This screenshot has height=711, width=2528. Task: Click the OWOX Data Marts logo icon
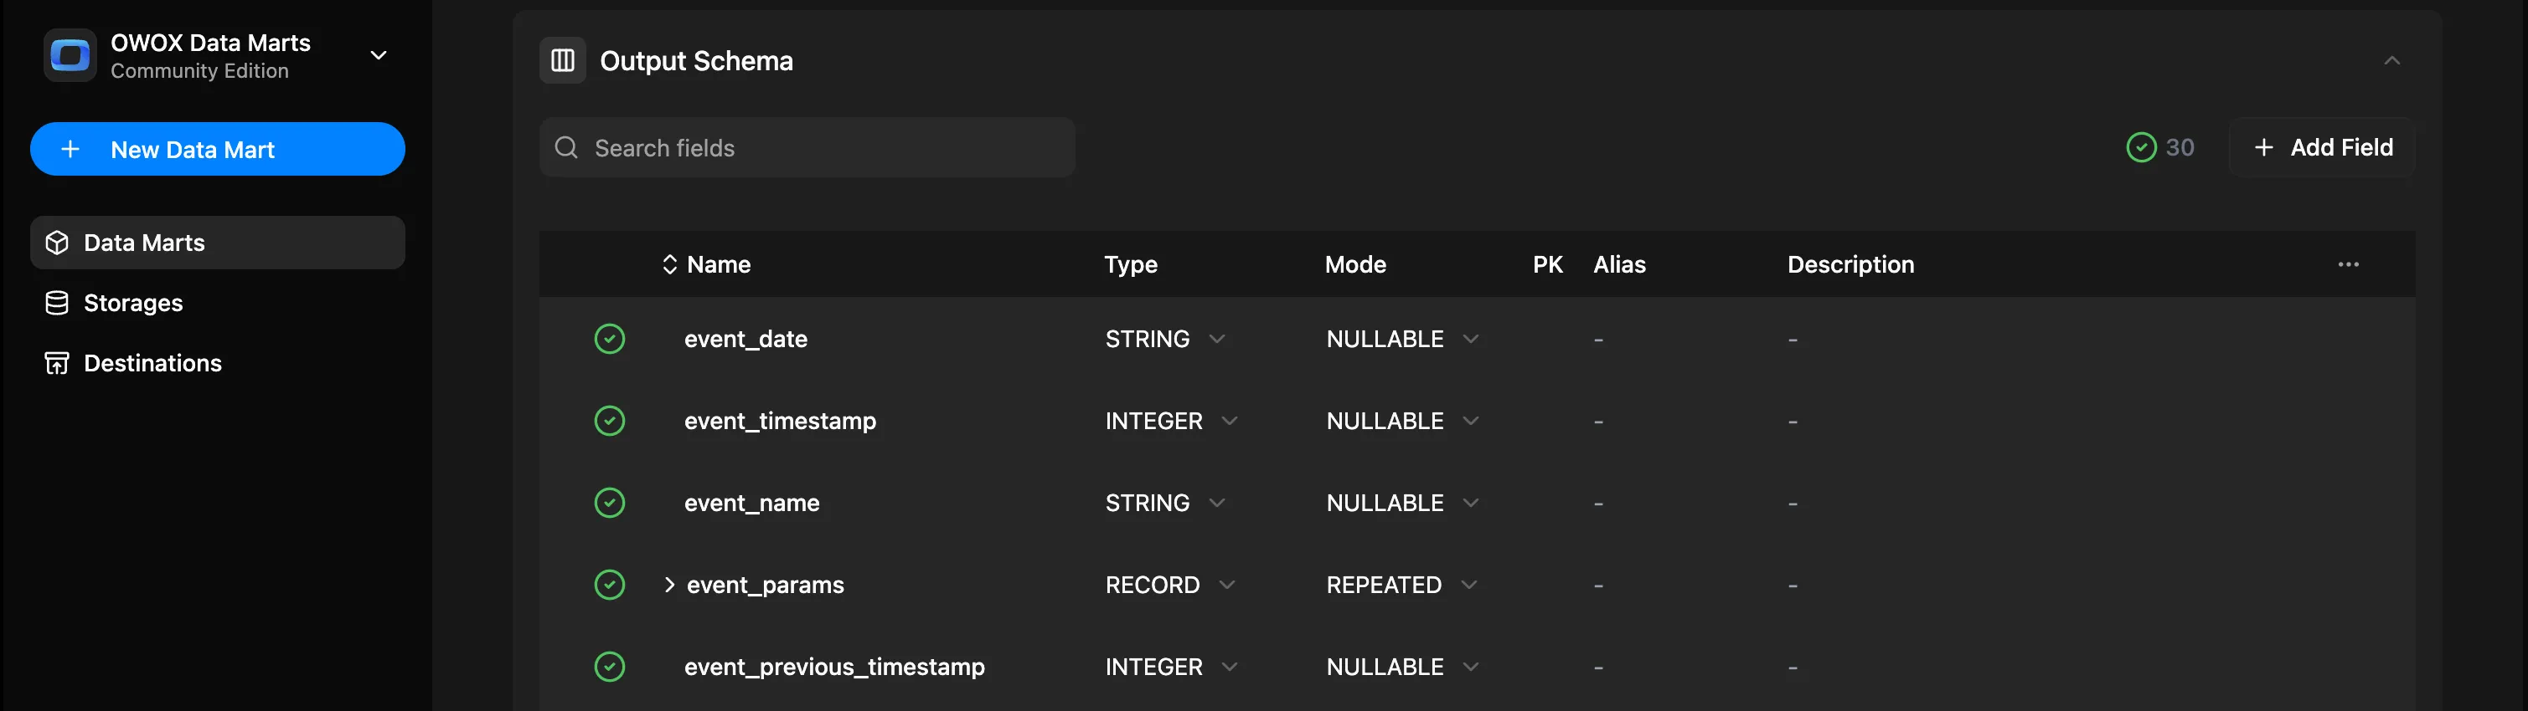[x=70, y=56]
